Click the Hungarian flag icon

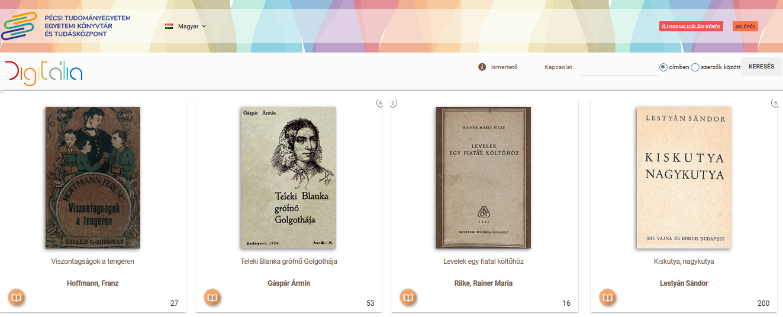[x=169, y=27]
